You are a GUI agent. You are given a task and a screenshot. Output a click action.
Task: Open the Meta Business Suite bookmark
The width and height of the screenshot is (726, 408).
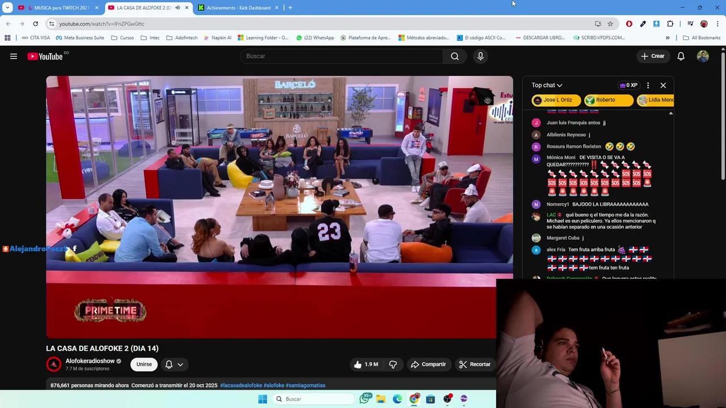coord(80,38)
